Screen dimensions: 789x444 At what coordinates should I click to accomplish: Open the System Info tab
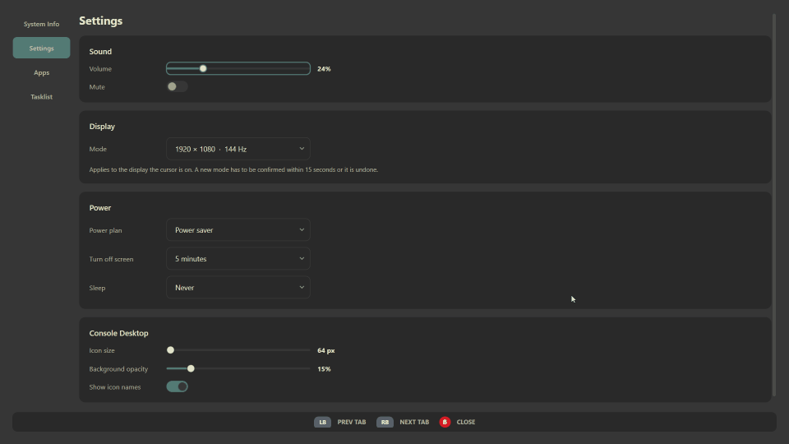41,24
